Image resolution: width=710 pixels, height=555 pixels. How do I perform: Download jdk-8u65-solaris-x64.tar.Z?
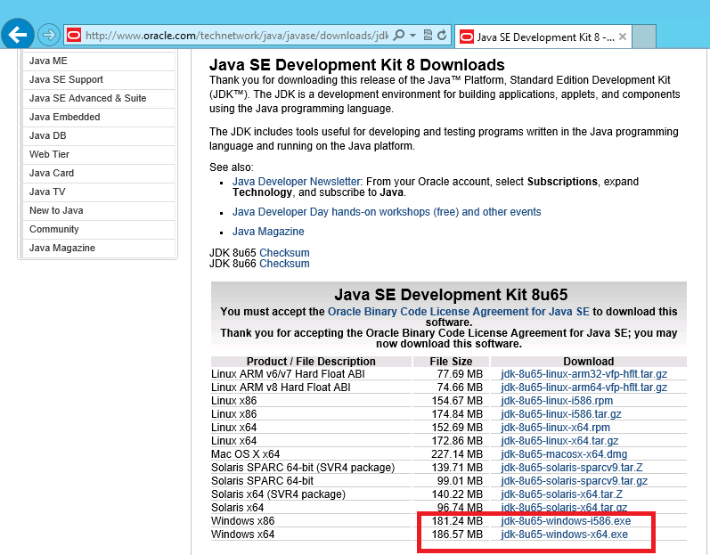[561, 494]
